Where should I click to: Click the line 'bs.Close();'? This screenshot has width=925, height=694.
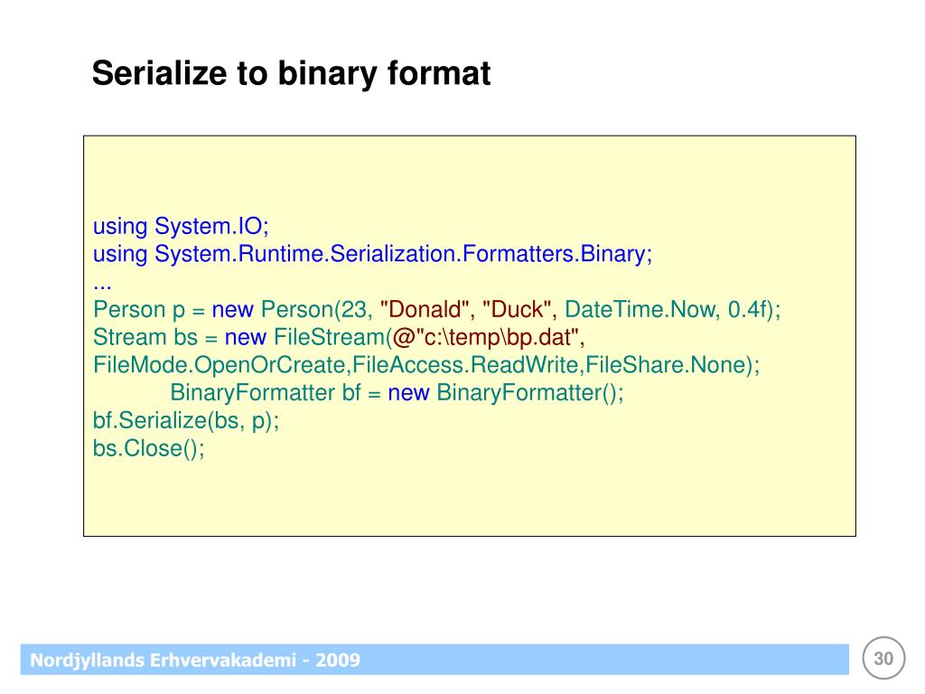pyautogui.click(x=149, y=448)
